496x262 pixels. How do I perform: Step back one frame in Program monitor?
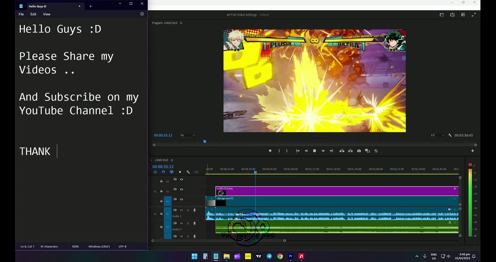pyautogui.click(x=306, y=151)
